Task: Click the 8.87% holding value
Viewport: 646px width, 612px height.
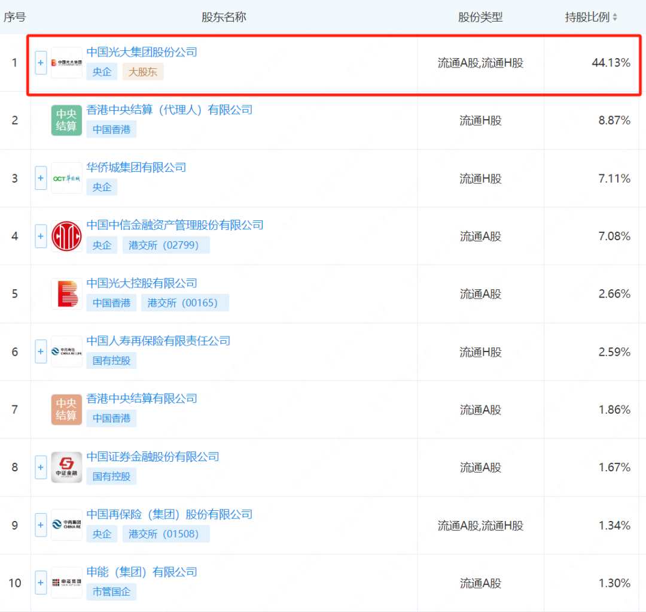Action: click(x=614, y=120)
